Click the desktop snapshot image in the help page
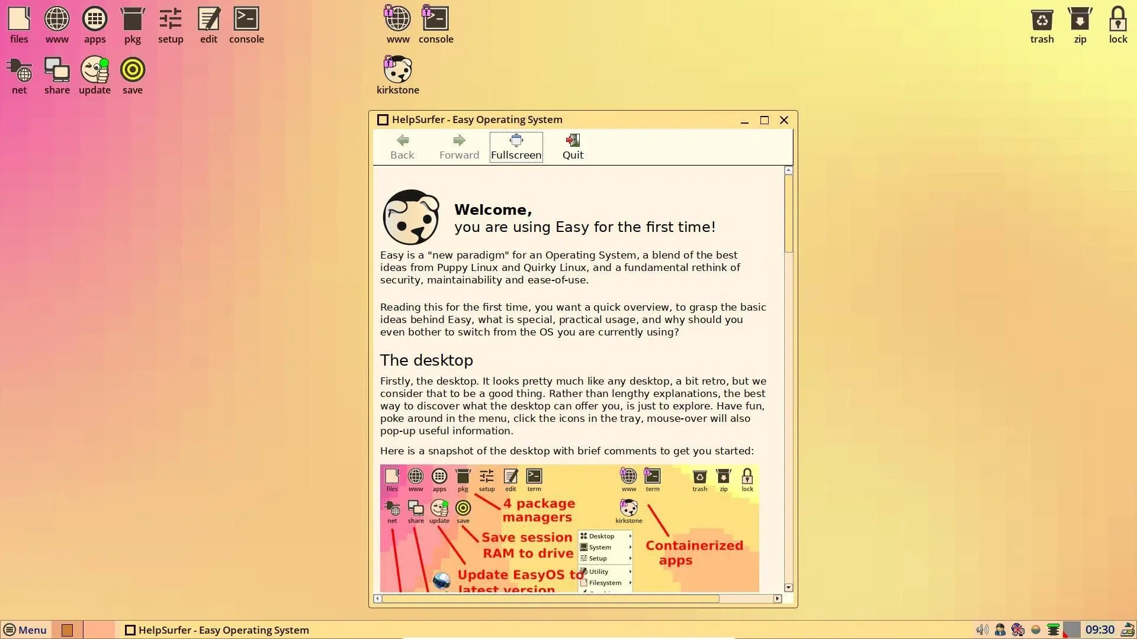The height and width of the screenshot is (639, 1137). pos(569,528)
